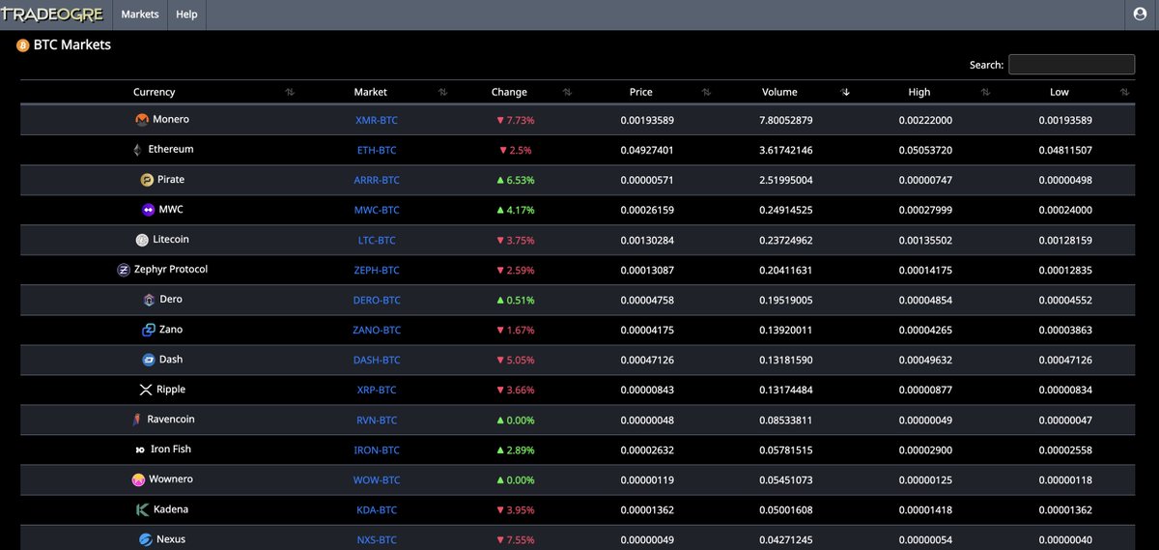Open the ZEPH-BTC market link
The height and width of the screenshot is (550, 1159).
tap(377, 271)
